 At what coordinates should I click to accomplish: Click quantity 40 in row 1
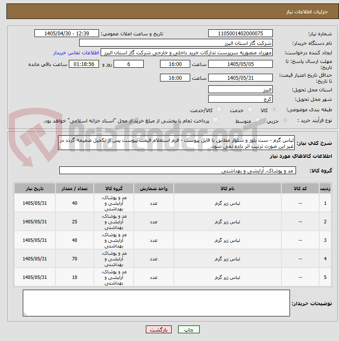pyautogui.click(x=74, y=203)
